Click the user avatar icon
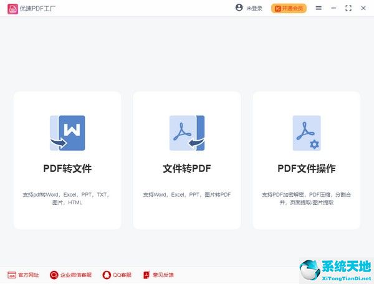The width and height of the screenshot is (374, 284). [239, 7]
